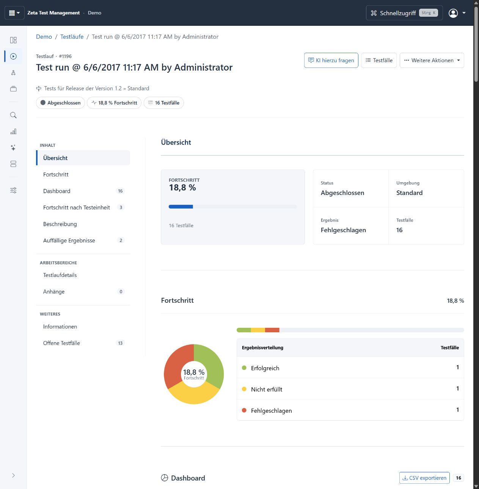Select the test runs play icon in the sidebar
Viewport: 479px width, 489px height.
coord(13,57)
